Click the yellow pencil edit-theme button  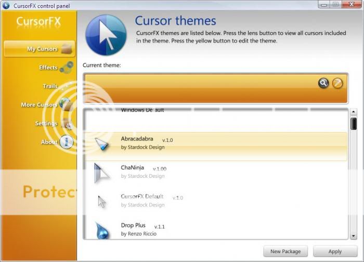coord(337,83)
